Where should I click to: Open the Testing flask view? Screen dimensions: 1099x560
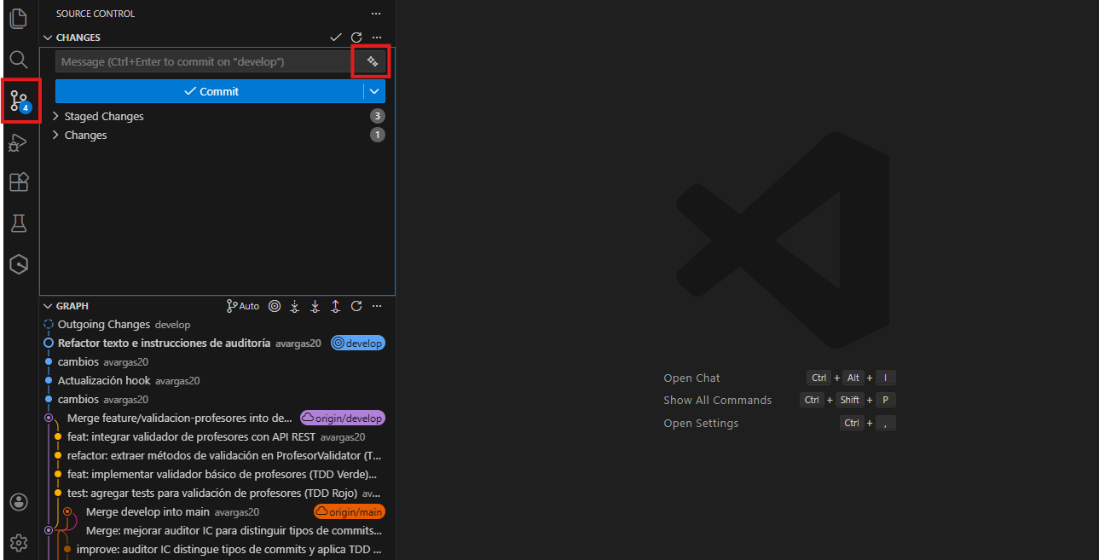coord(19,223)
